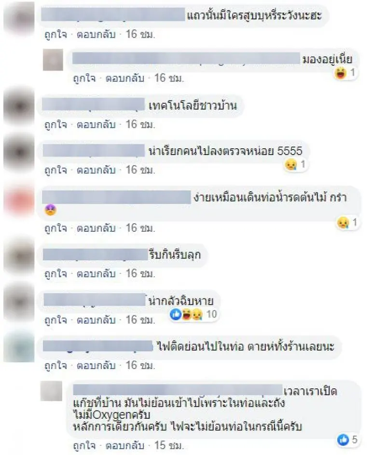Like the 'เทคโนโลยีชาวบ้าน' comment
The image size is (386, 455).
(x=55, y=125)
